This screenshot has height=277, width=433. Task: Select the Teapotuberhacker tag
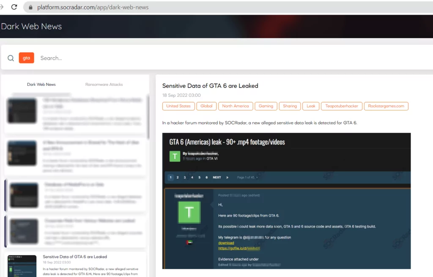[342, 106]
